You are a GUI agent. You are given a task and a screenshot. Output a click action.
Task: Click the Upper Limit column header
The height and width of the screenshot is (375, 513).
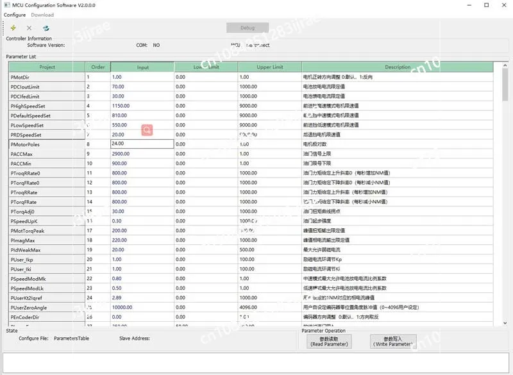pos(269,67)
